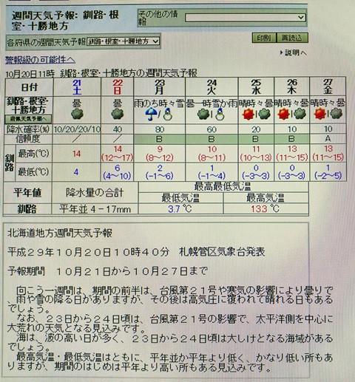Click cloud icon on Friday 27

click(337, 114)
